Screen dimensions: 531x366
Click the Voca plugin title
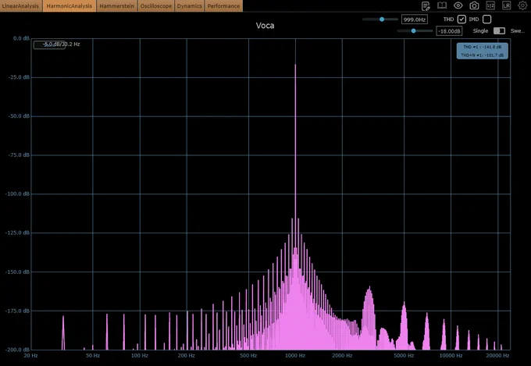point(265,26)
